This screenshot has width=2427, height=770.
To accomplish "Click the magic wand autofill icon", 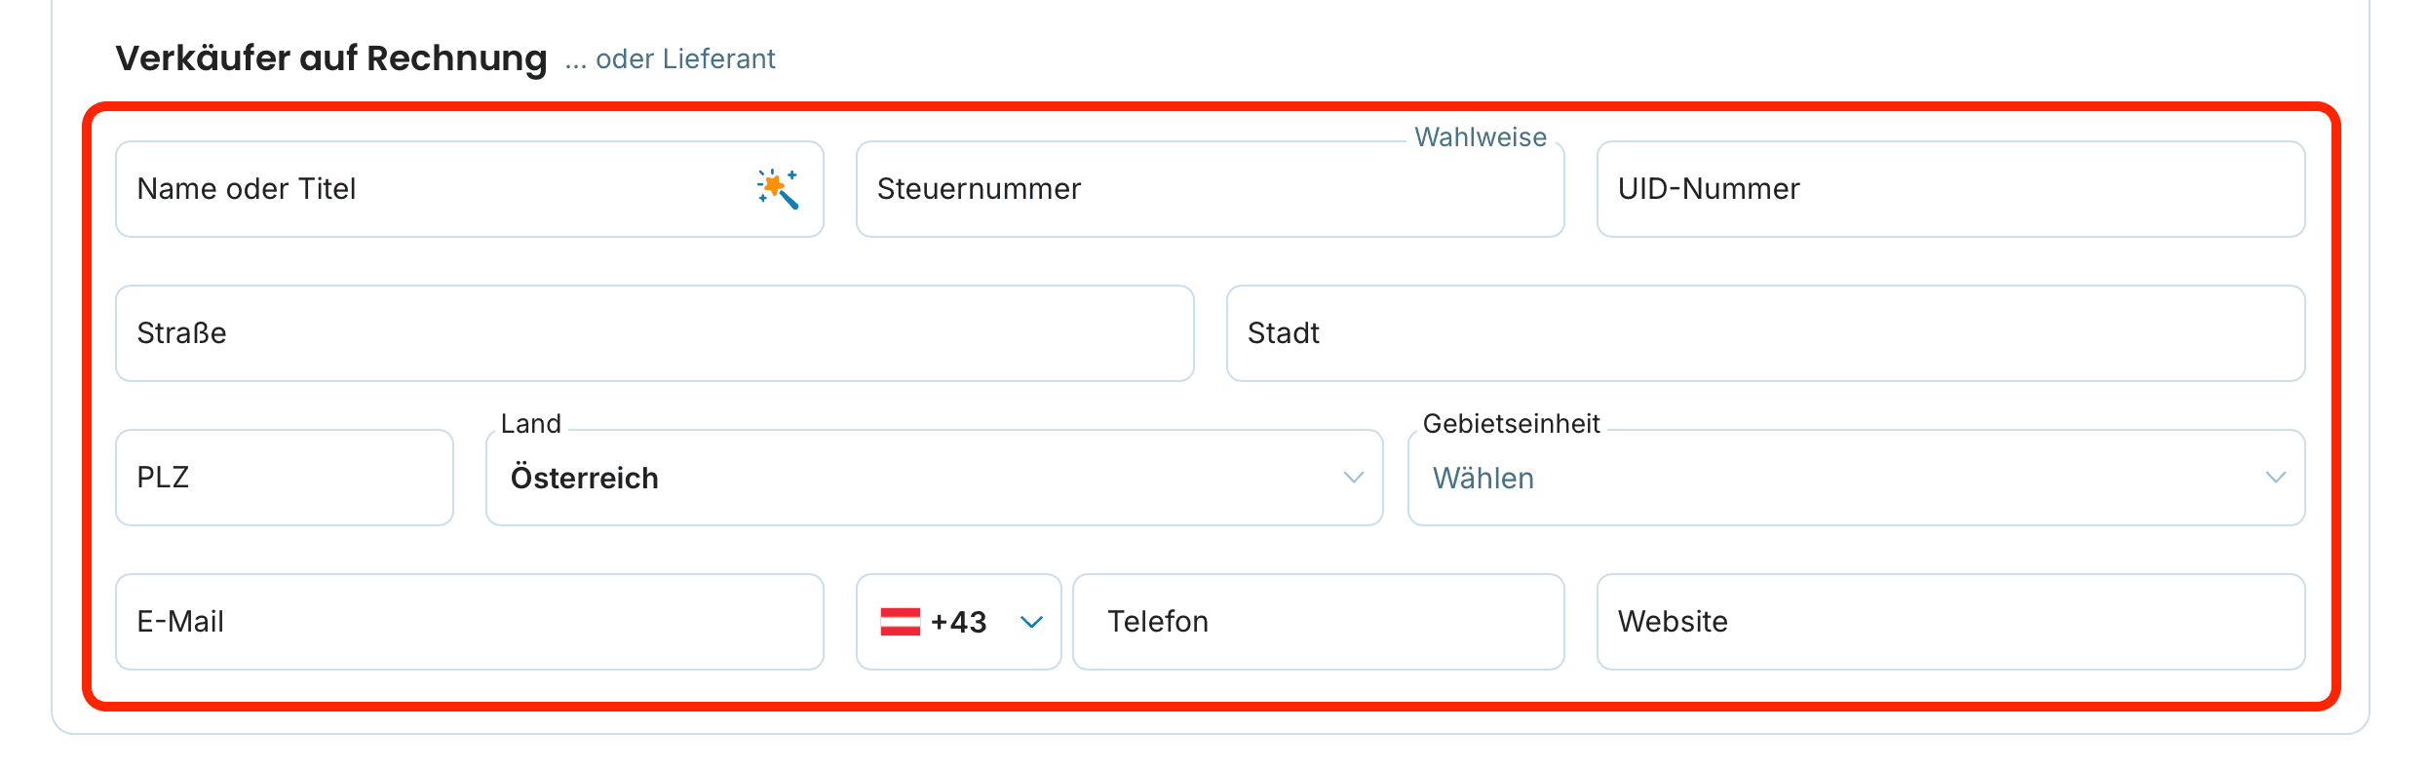I will point(778,189).
